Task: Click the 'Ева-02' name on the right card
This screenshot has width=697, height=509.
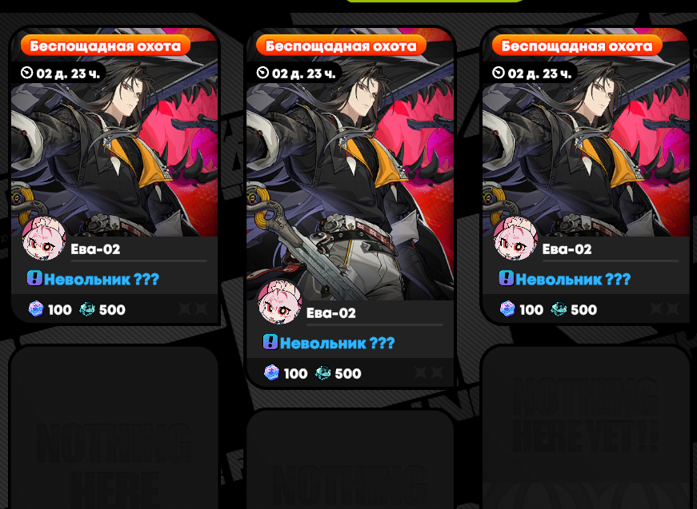Action: pyautogui.click(x=567, y=249)
